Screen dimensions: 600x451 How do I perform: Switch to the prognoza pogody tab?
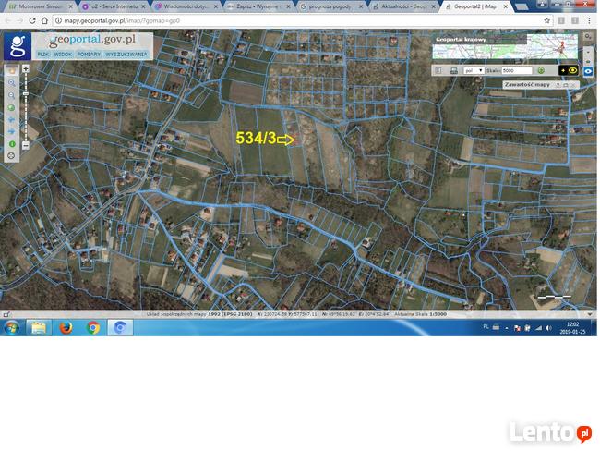[330, 6]
